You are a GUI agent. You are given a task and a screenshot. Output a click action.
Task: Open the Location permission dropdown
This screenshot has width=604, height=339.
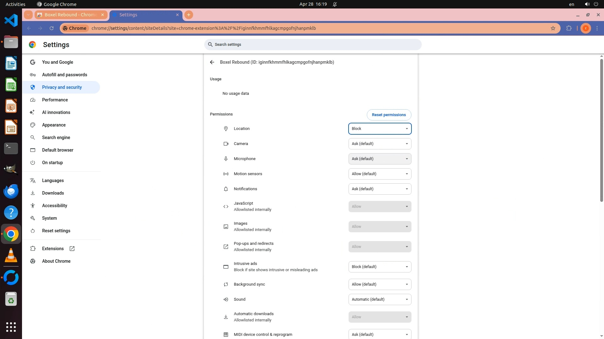point(380,129)
